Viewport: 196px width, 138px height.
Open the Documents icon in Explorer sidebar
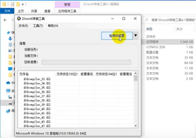10,45
